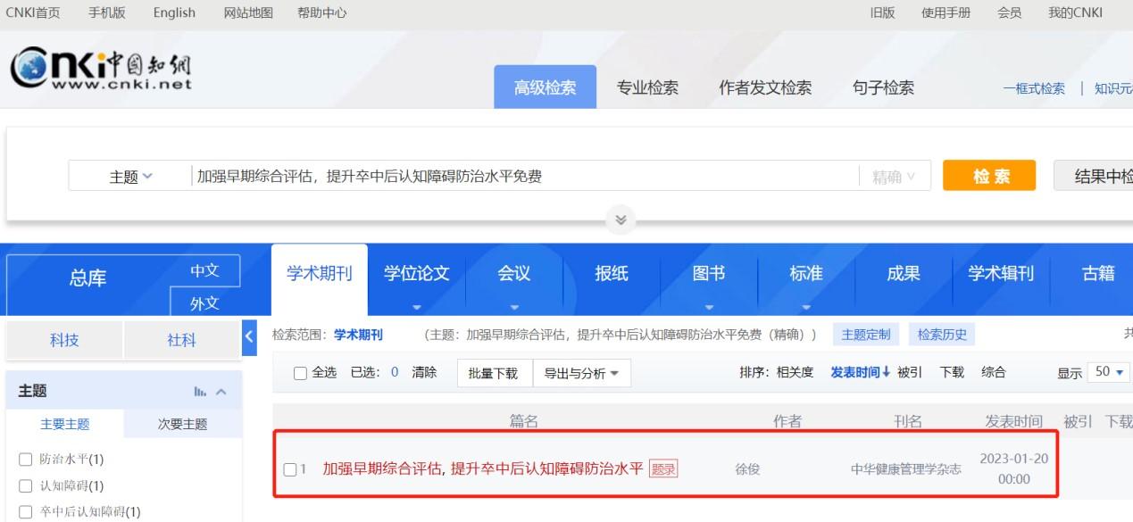The height and width of the screenshot is (522, 1133).
Task: Click the 题录 tag icon beside the title
Action: pyautogui.click(x=663, y=468)
